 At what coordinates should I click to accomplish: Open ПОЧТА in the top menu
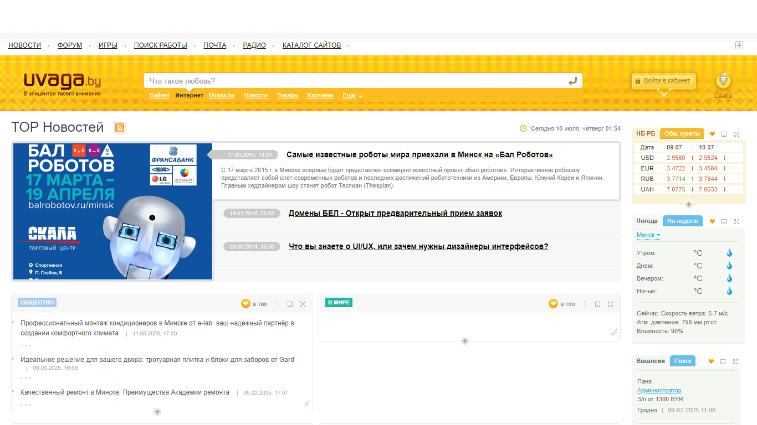point(215,45)
